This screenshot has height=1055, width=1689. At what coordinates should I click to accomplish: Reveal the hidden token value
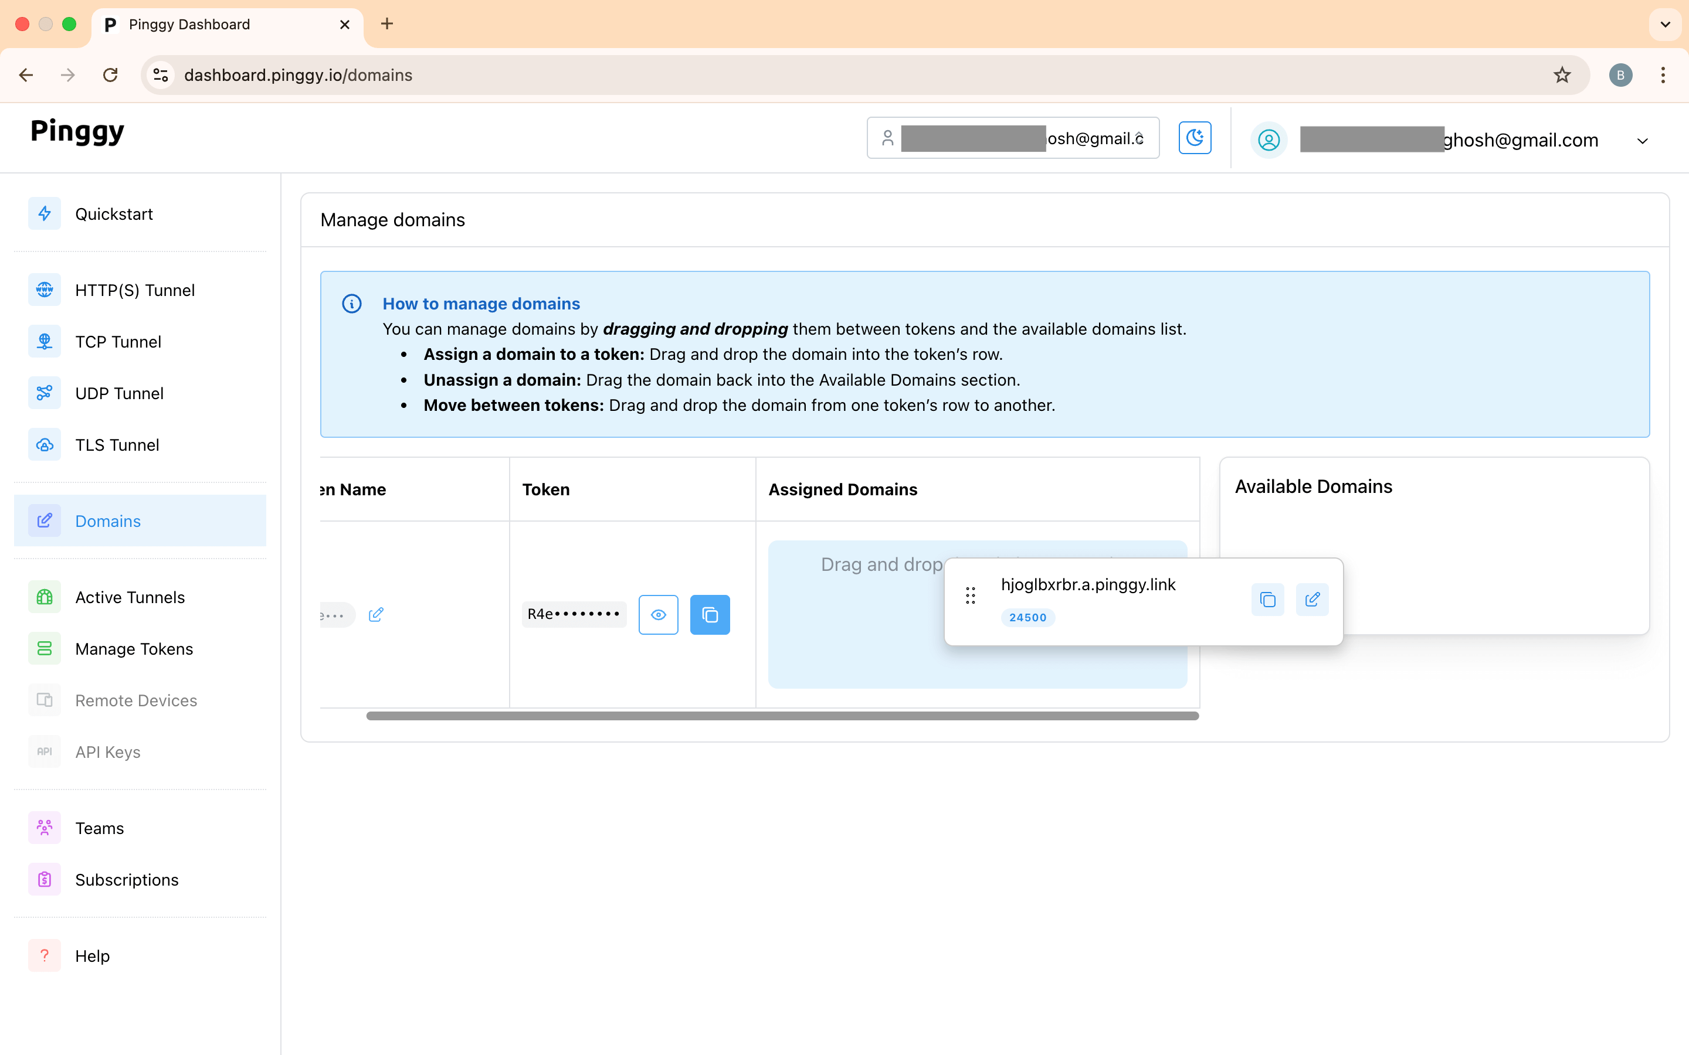(x=658, y=614)
